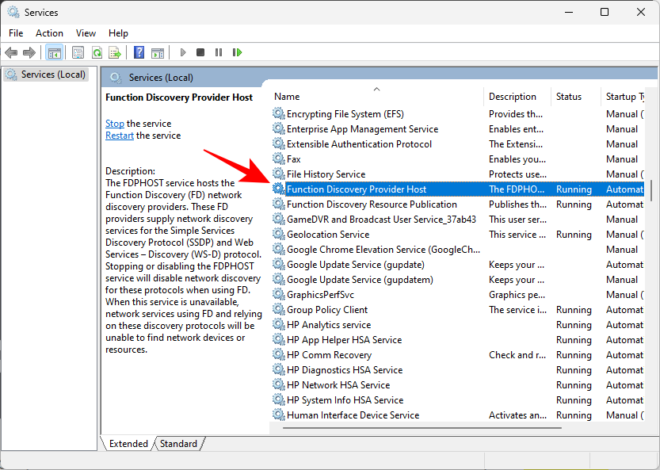Click 'Check and r...' description of HP Comm Recovery
This screenshot has height=470, width=660.
[517, 355]
